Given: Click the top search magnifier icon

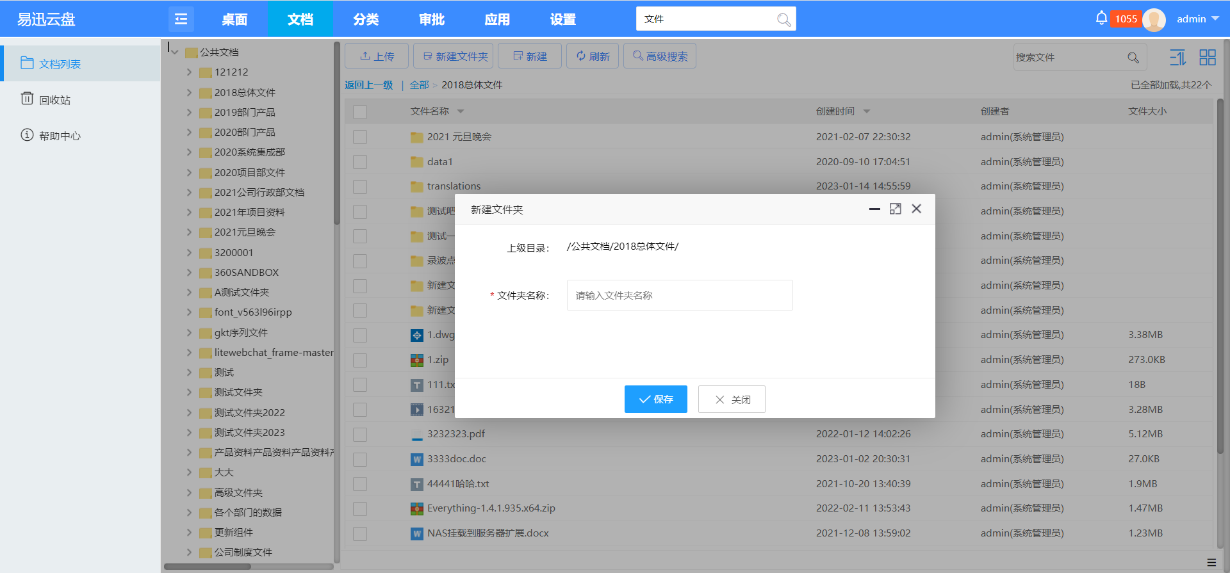Looking at the screenshot, I should coord(783,19).
